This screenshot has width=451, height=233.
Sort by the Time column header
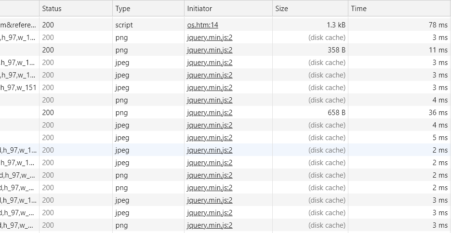pyautogui.click(x=358, y=9)
